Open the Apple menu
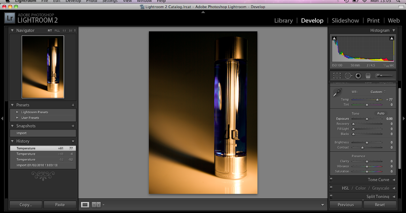Viewport: 406px width, 213px height. coord(7,1)
